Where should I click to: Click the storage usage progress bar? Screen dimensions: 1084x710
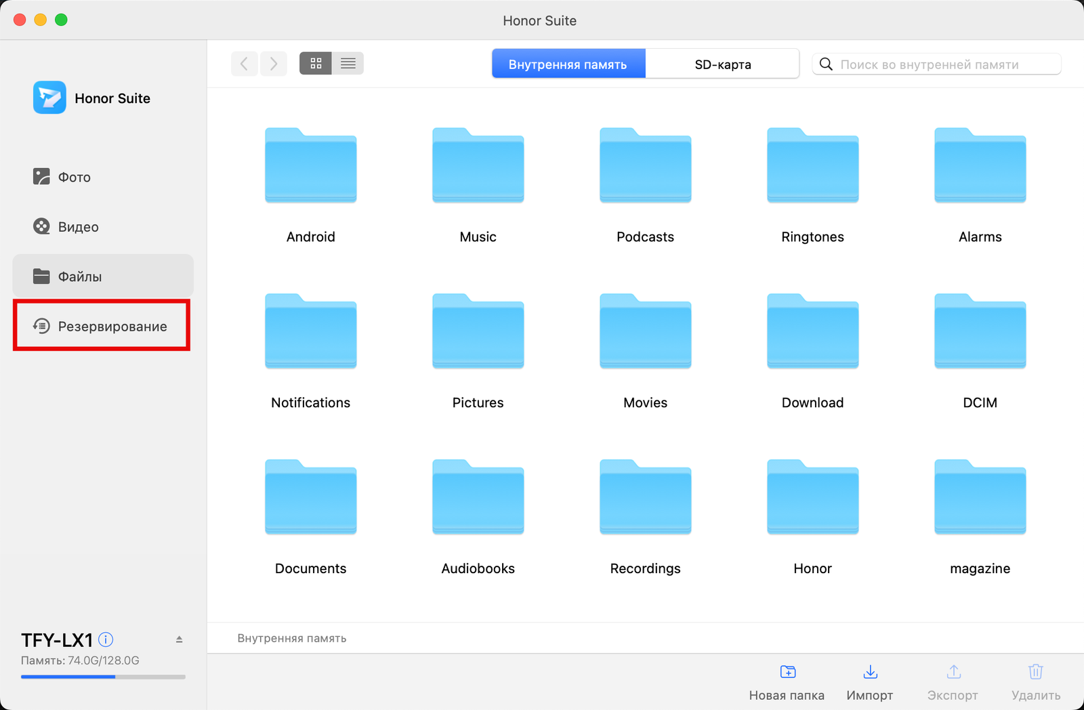pyautogui.click(x=103, y=676)
